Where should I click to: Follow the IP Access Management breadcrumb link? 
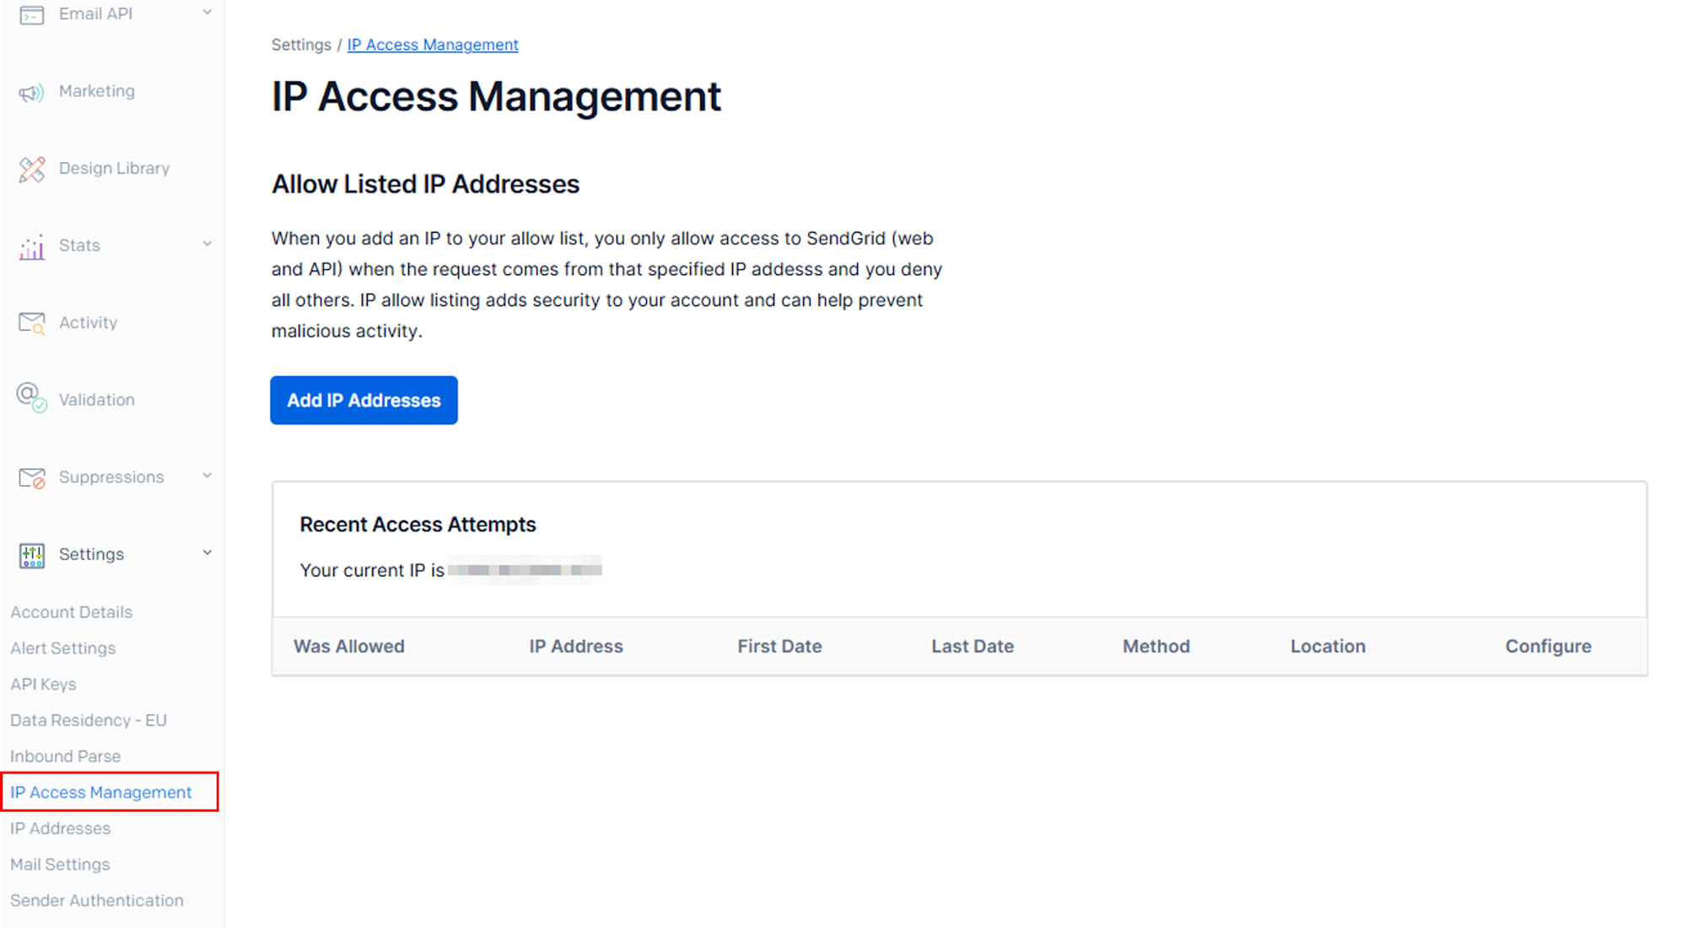pyautogui.click(x=433, y=45)
